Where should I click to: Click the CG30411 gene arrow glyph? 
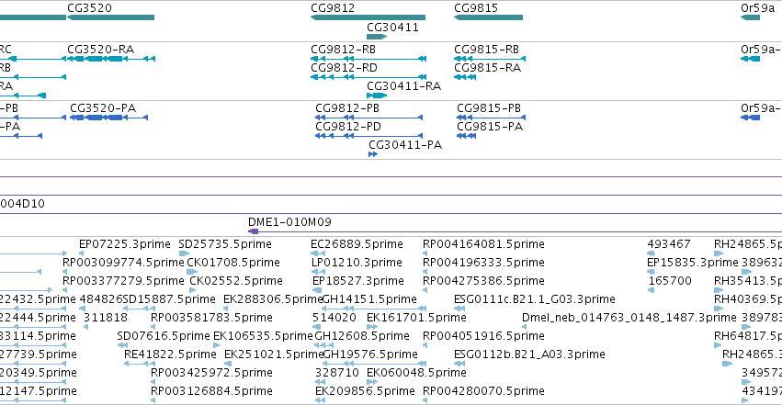click(x=377, y=37)
